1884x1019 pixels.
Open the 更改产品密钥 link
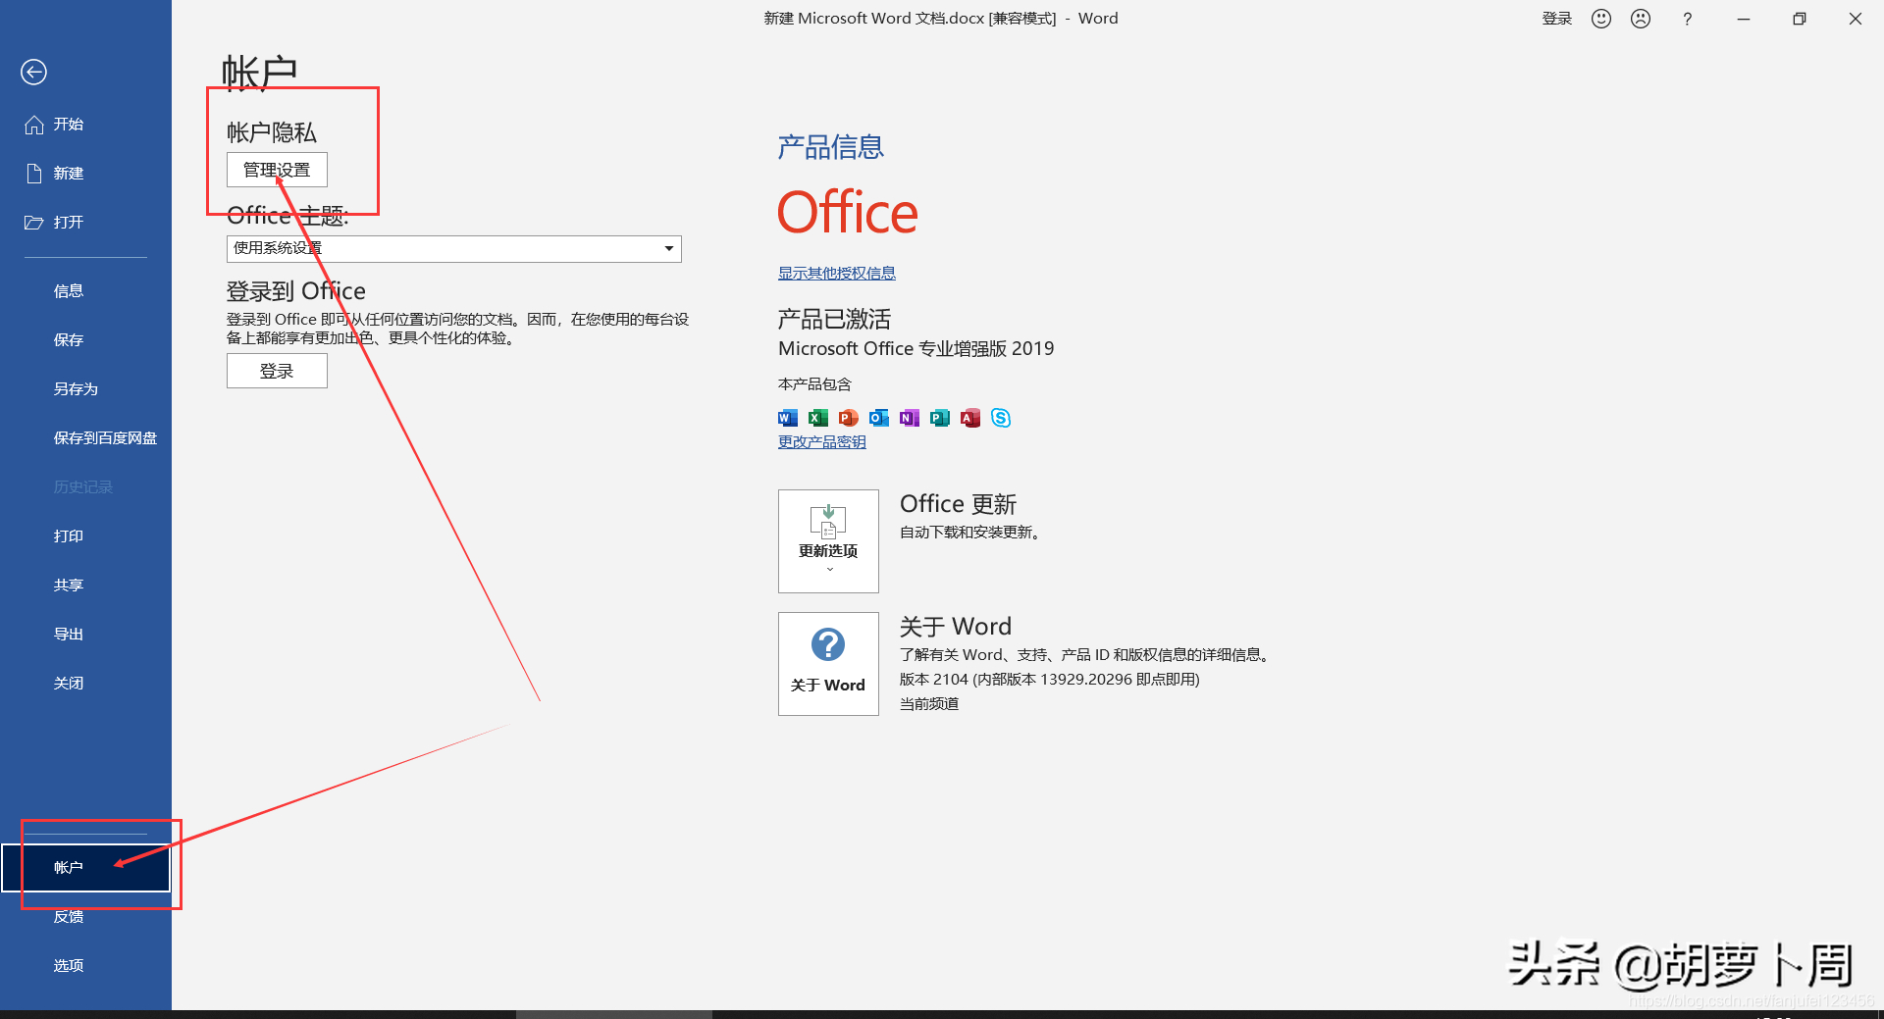(822, 442)
